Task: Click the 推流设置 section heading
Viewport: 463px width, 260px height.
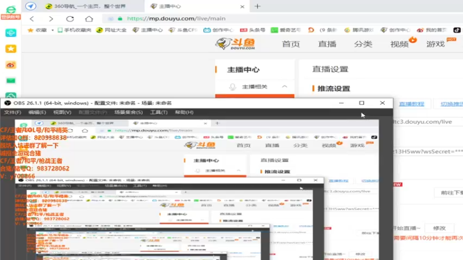Action: point(334,88)
